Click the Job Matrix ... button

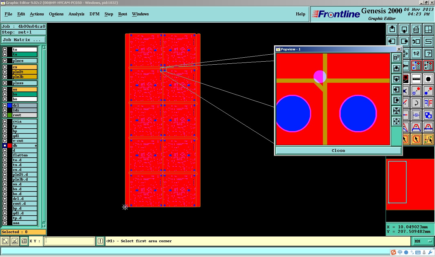pos(24,40)
